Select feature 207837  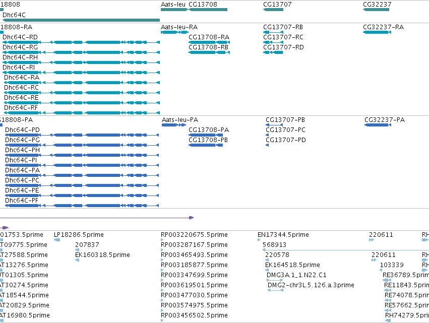(77, 250)
